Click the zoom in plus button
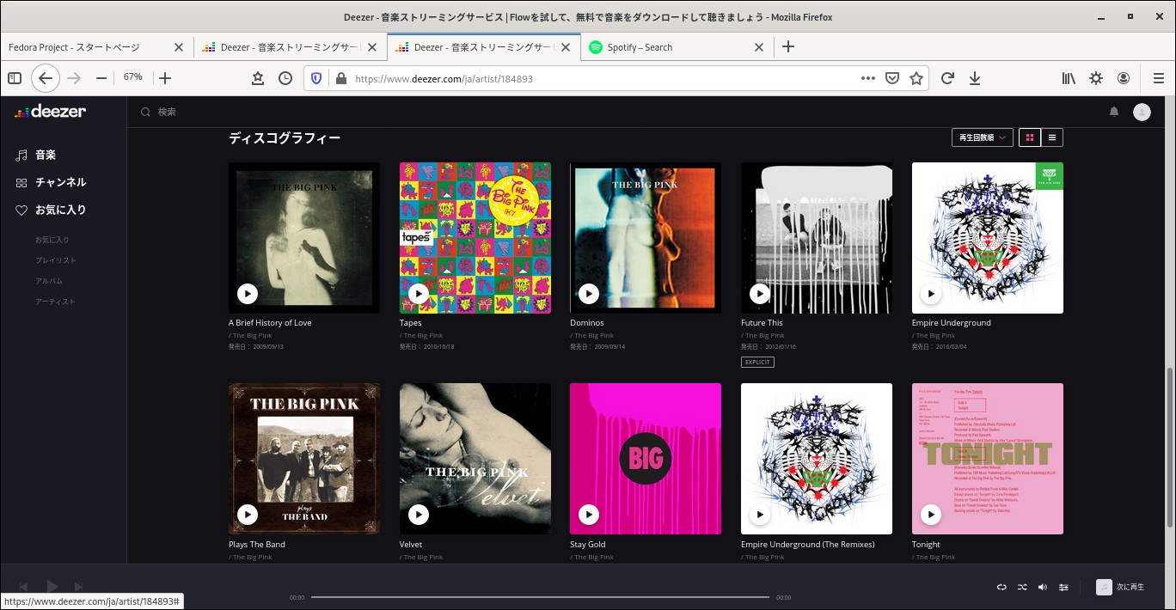 tap(166, 78)
